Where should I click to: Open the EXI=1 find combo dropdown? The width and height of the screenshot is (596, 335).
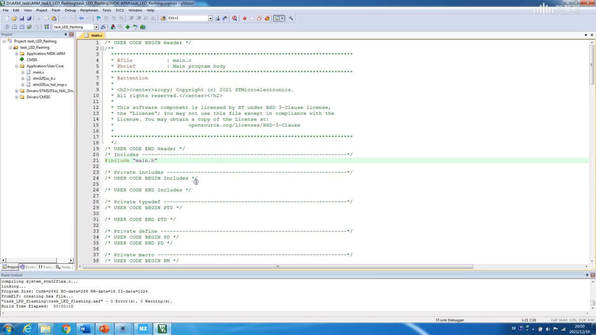pos(210,18)
